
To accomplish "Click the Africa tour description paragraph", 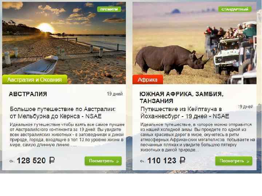I will (198, 137).
